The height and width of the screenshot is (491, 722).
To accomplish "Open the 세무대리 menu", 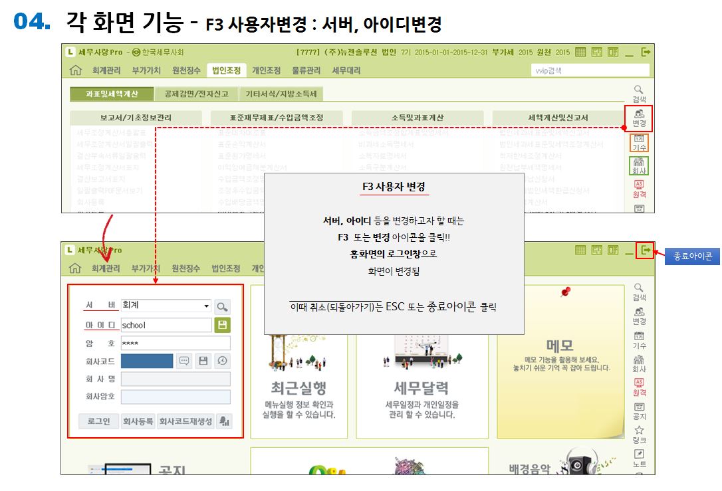I will click(346, 70).
